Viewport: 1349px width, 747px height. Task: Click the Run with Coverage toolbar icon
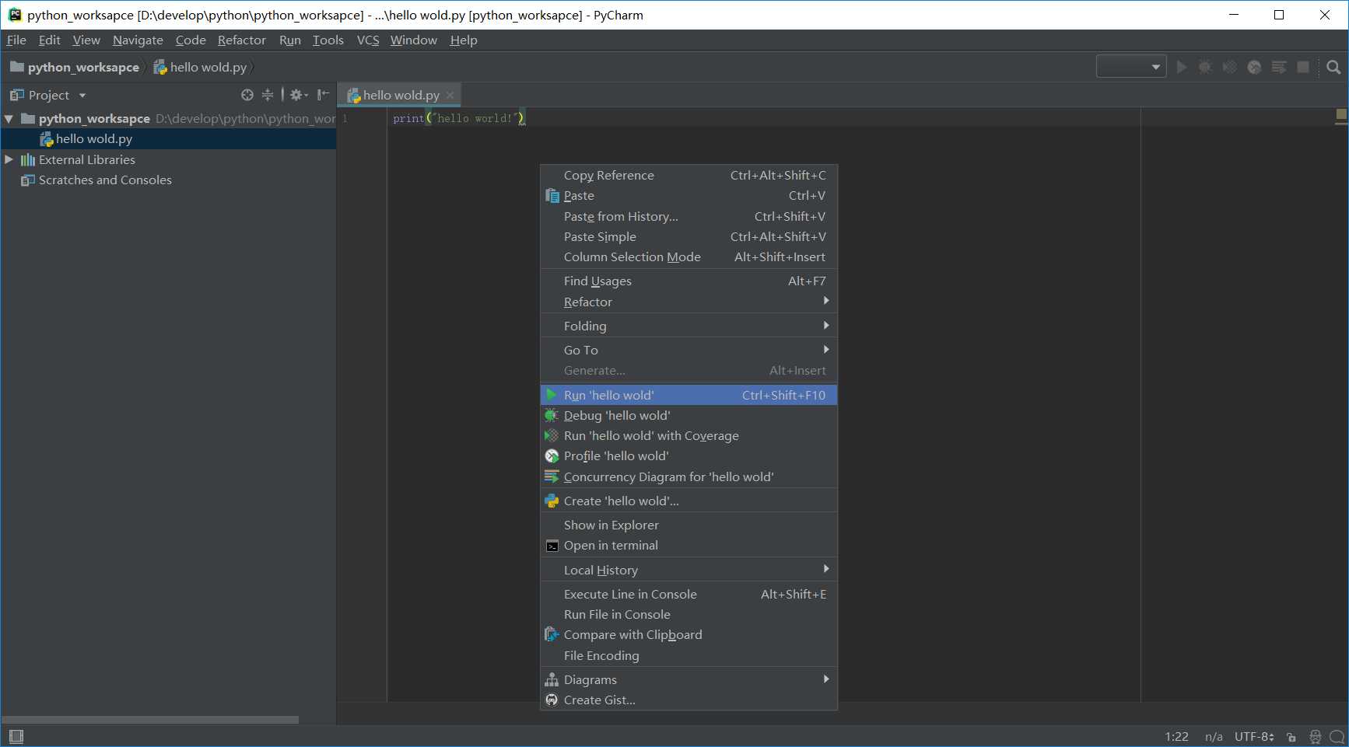point(1229,67)
